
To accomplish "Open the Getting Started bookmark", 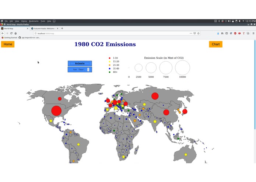I will point(9,38).
